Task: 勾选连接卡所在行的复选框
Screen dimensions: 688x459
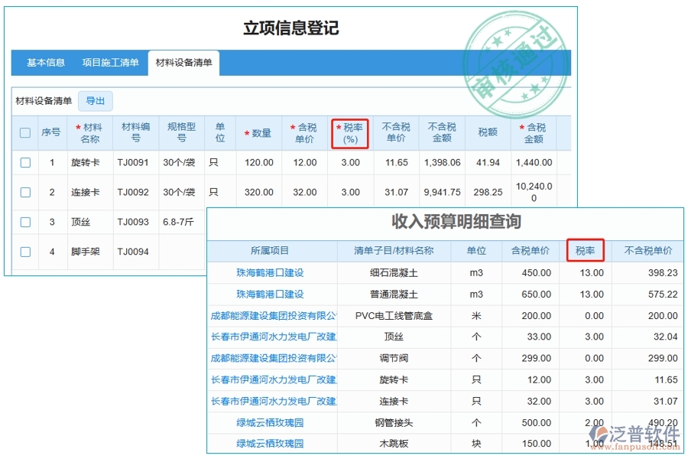Action: (x=24, y=192)
